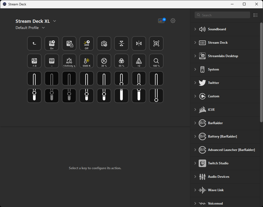This screenshot has width=263, height=207.
Task: Click the vertical flip camera key
Action: 121,43
